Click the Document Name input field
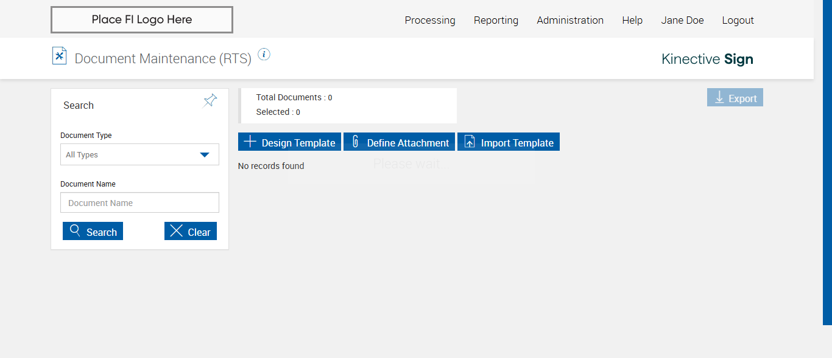Viewport: 832px width, 358px height. (x=139, y=203)
